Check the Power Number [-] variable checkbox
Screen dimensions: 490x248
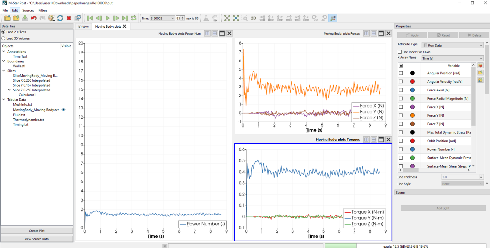[401, 149]
